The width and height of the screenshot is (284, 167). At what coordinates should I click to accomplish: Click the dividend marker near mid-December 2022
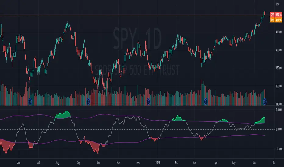[x=148, y=102]
